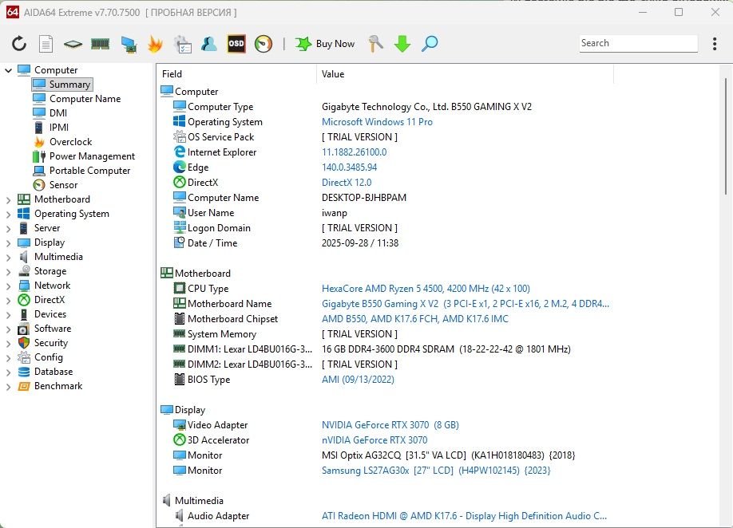Click the Buy Now button
Screen dimensions: 733x528
click(x=326, y=44)
